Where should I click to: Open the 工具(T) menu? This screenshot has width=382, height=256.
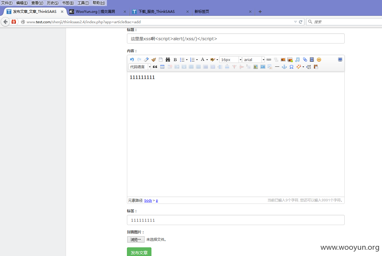tap(83, 3)
